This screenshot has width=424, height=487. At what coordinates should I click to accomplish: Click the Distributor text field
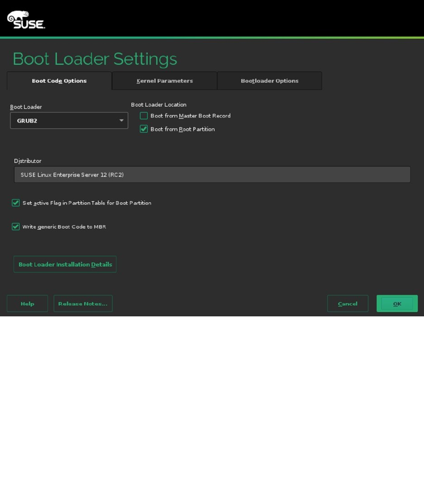point(212,174)
